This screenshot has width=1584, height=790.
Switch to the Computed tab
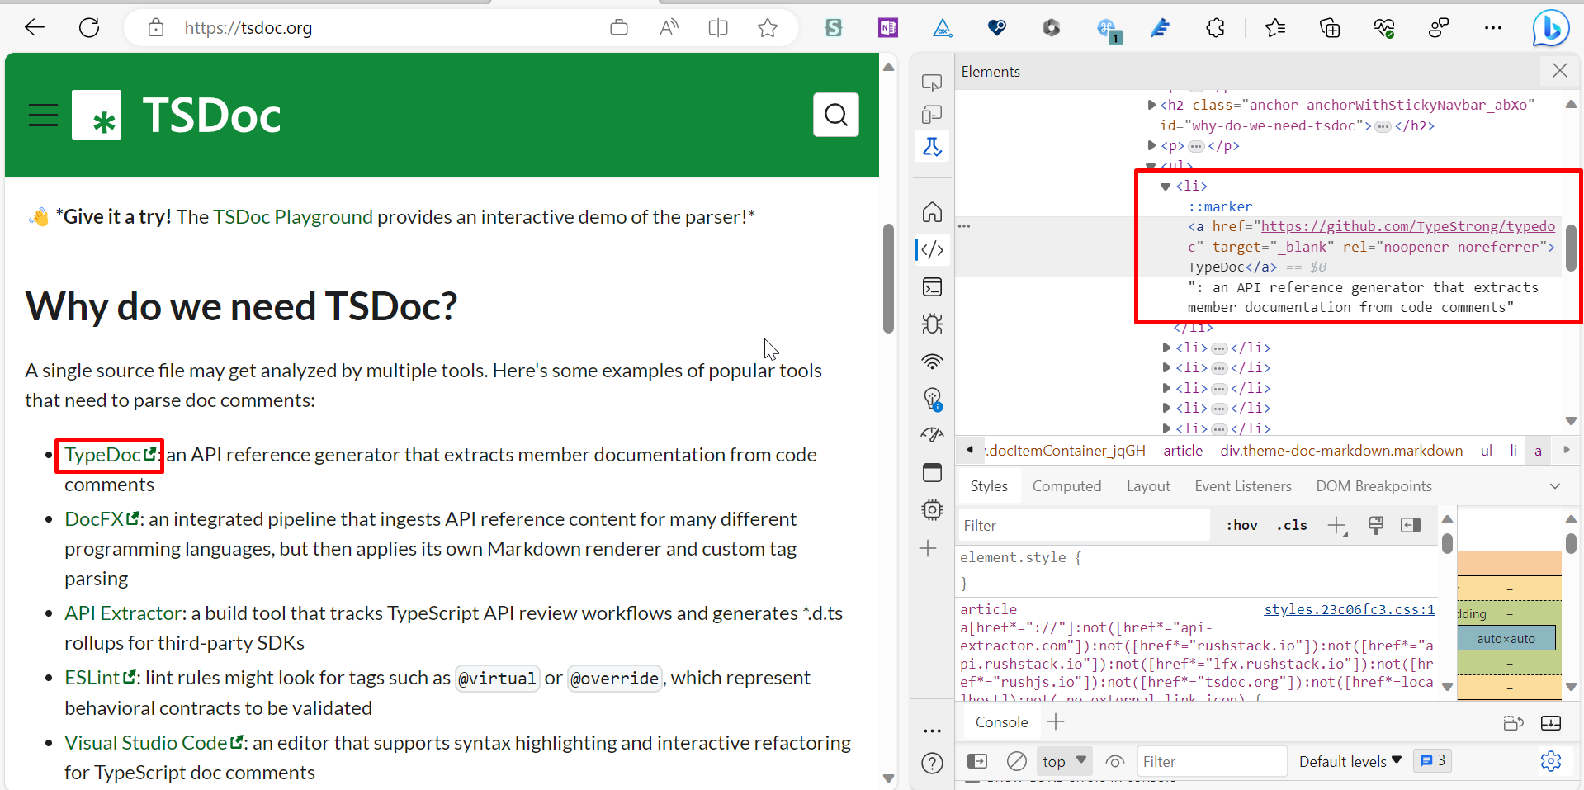(1066, 485)
